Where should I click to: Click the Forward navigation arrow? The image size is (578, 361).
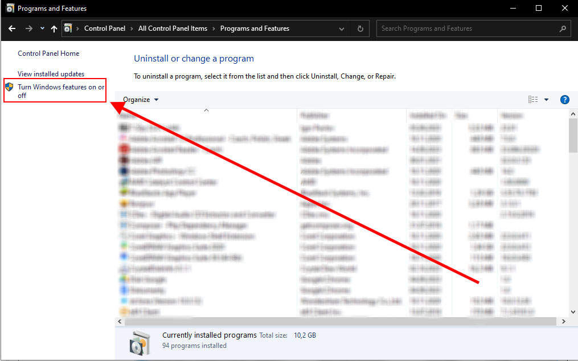click(x=28, y=28)
